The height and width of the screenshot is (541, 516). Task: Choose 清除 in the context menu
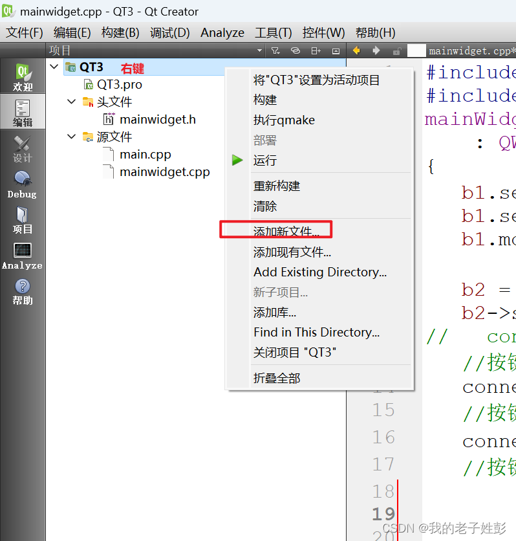point(319,206)
